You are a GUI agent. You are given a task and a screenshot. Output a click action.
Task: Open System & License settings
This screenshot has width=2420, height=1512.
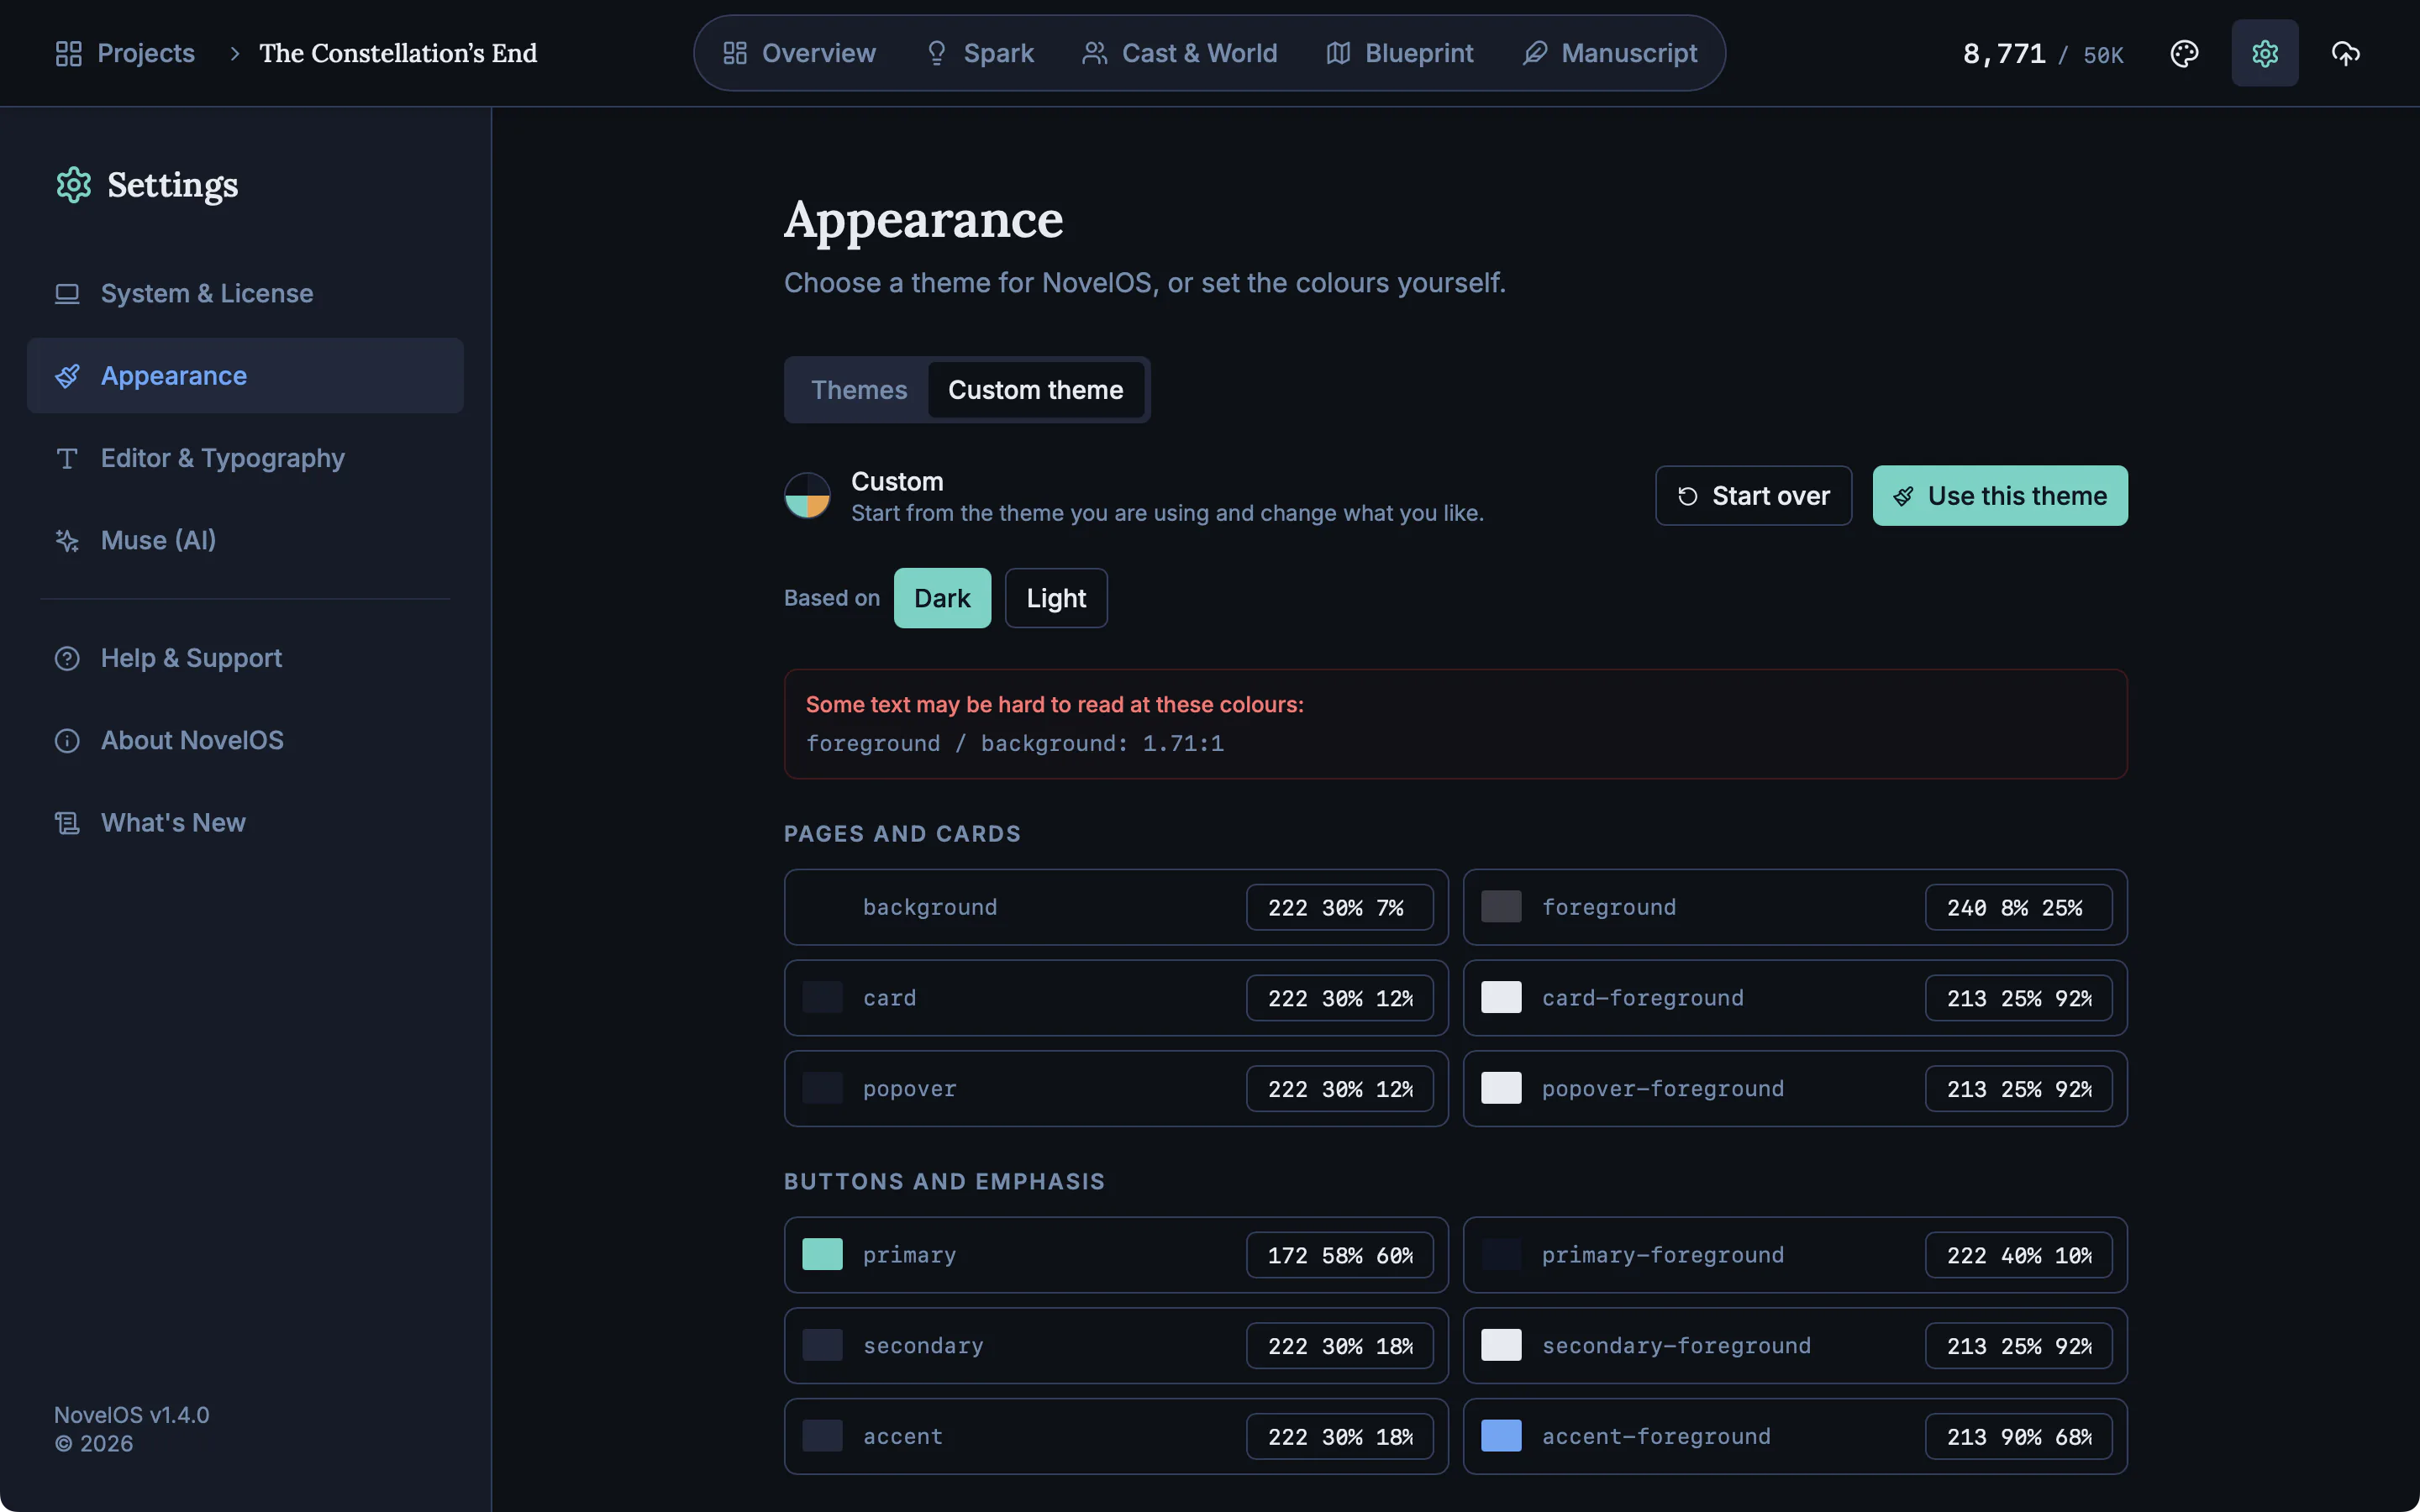[245, 293]
